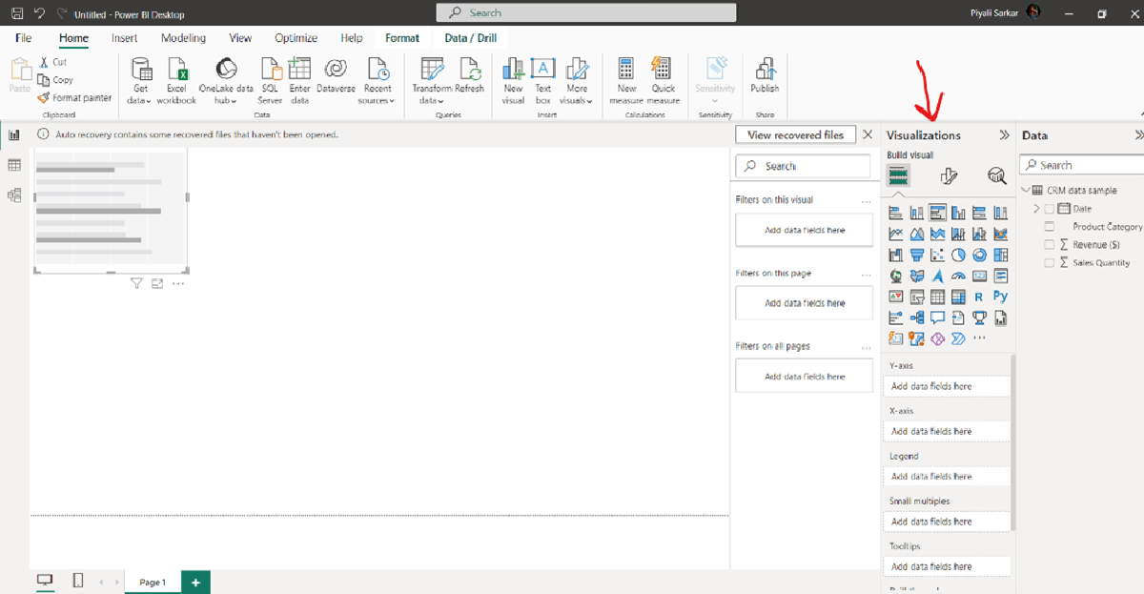Insert a Python visual
The width and height of the screenshot is (1144, 594).
[1000, 297]
